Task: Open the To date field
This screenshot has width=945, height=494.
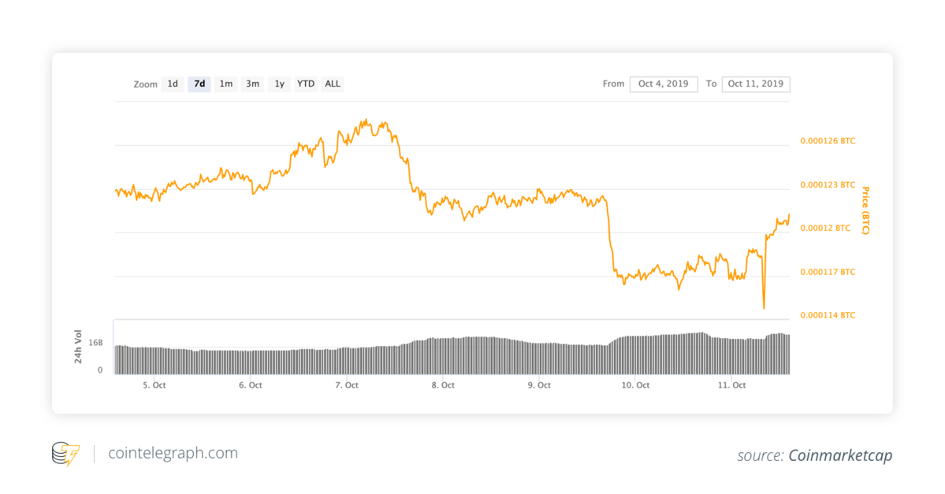Action: (x=755, y=84)
